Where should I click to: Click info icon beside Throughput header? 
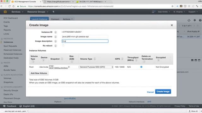136,60
